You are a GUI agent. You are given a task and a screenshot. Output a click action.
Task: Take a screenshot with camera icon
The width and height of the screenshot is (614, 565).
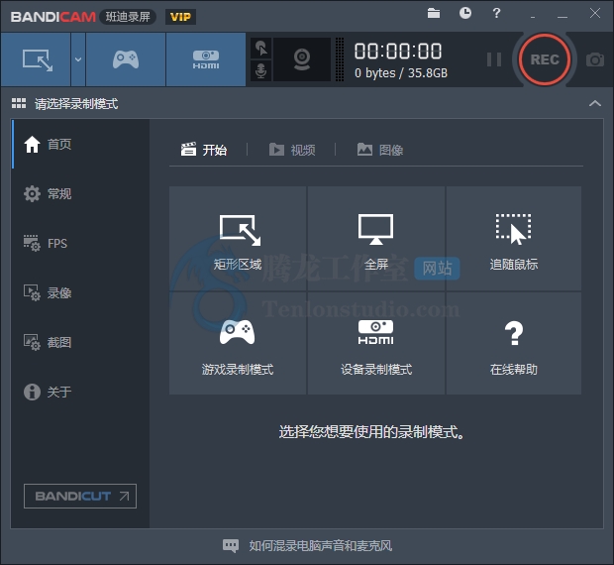[x=595, y=59]
